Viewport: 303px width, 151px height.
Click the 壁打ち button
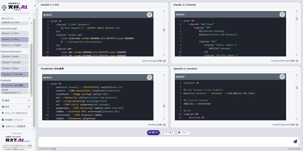[153, 133]
